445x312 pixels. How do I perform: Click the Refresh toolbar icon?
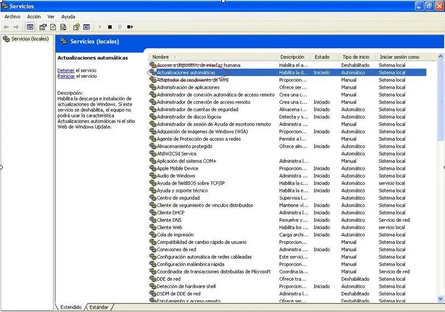pos(53,27)
